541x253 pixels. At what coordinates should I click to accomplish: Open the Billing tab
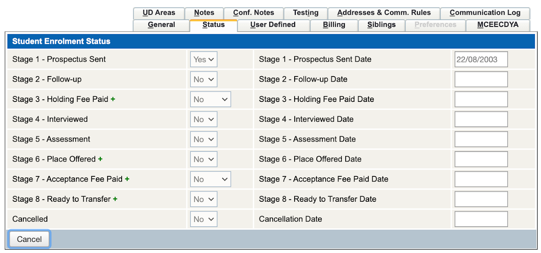[x=334, y=25]
